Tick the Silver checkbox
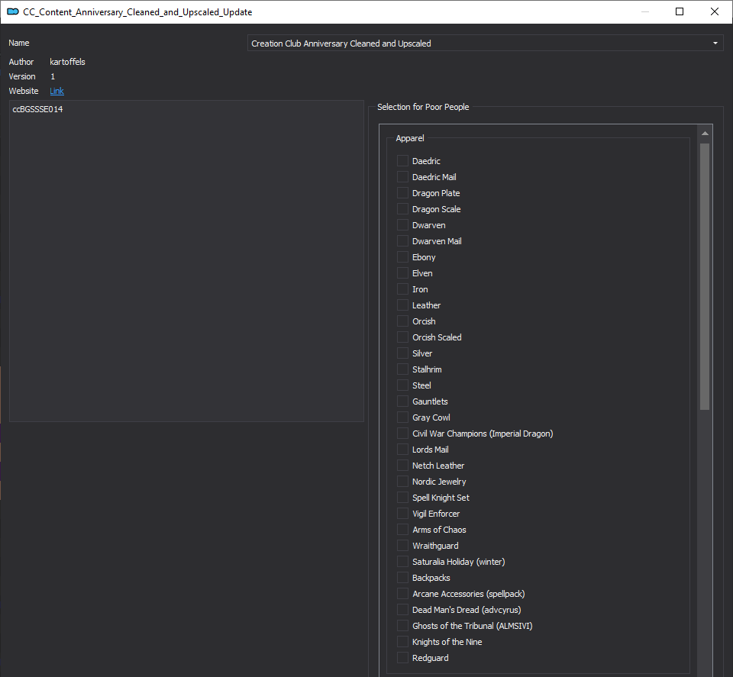733x677 pixels. tap(402, 353)
